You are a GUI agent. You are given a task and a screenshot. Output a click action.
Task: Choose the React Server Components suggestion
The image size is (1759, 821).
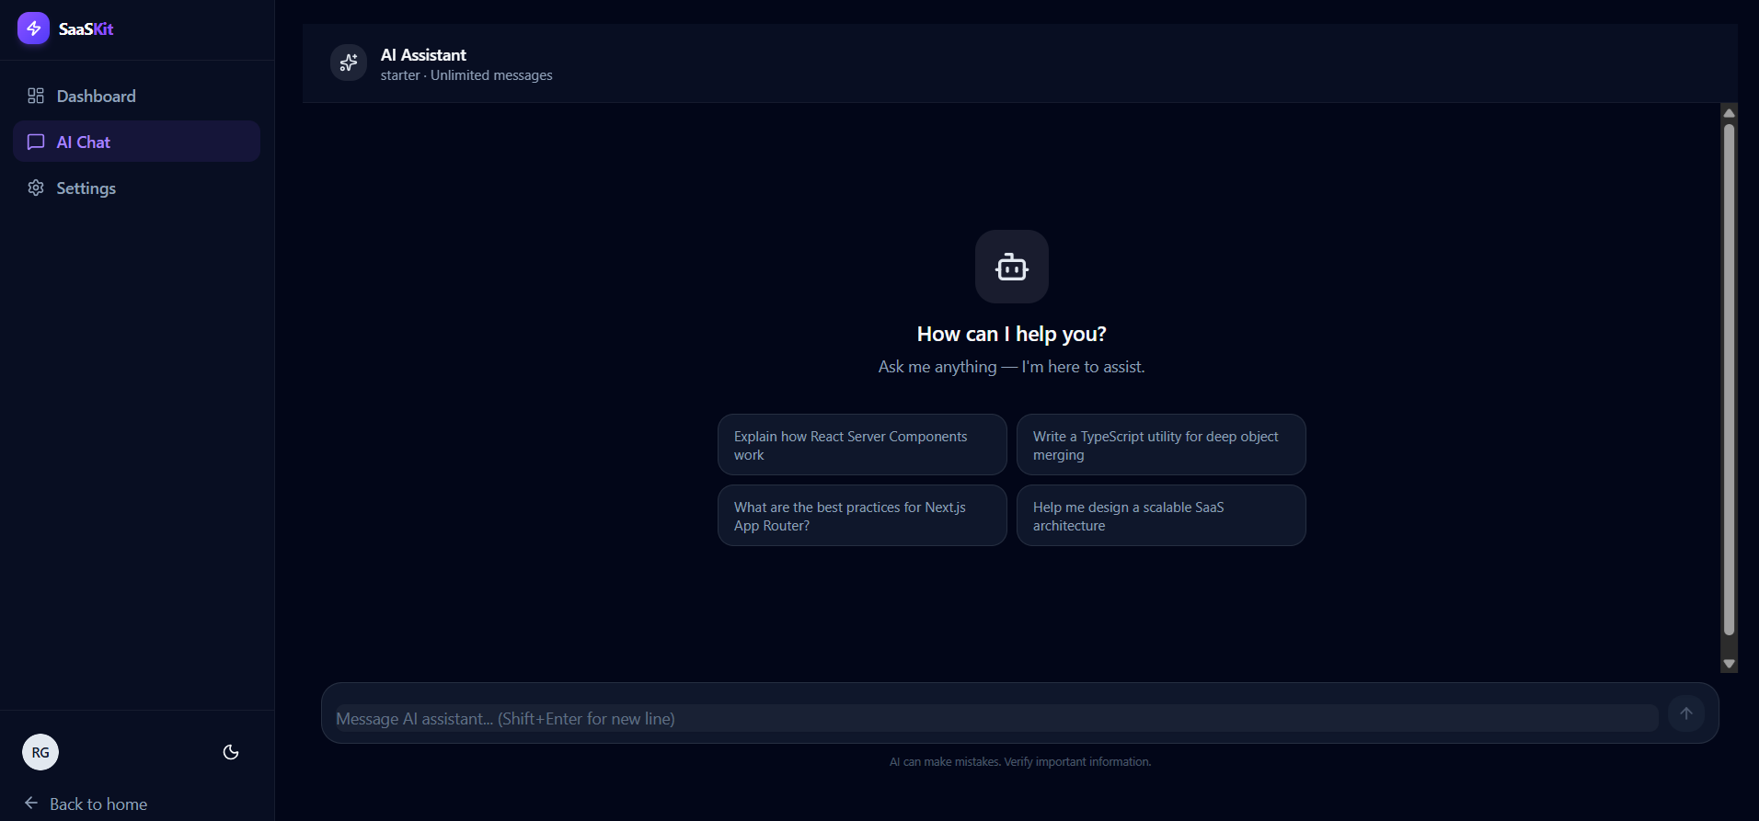pos(862,445)
